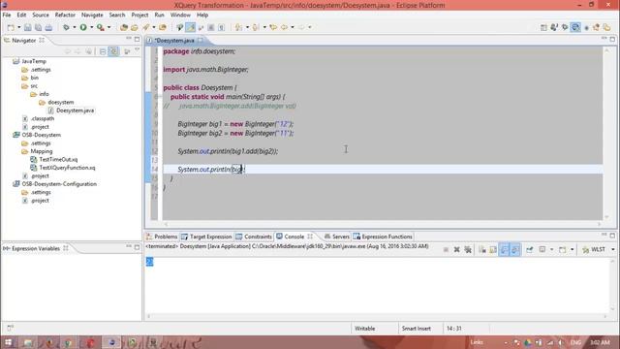Open the Refactor menu
Image resolution: width=620 pixels, height=349 pixels.
pos(65,15)
